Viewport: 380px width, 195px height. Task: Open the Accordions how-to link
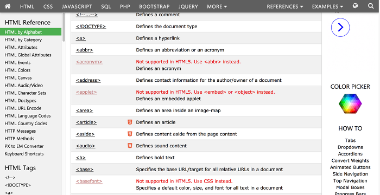[x=350, y=154]
